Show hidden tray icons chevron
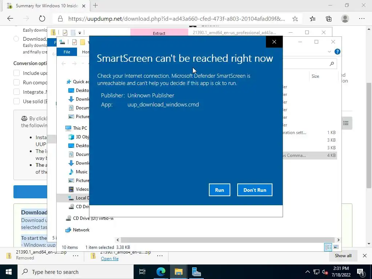 coord(307,272)
